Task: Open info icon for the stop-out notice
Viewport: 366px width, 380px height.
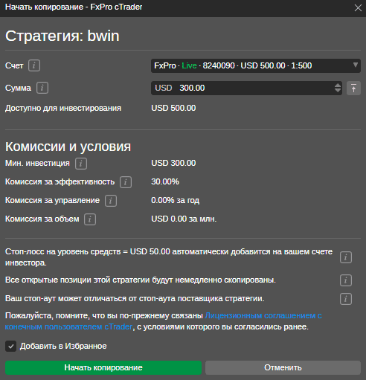Action: (346, 299)
